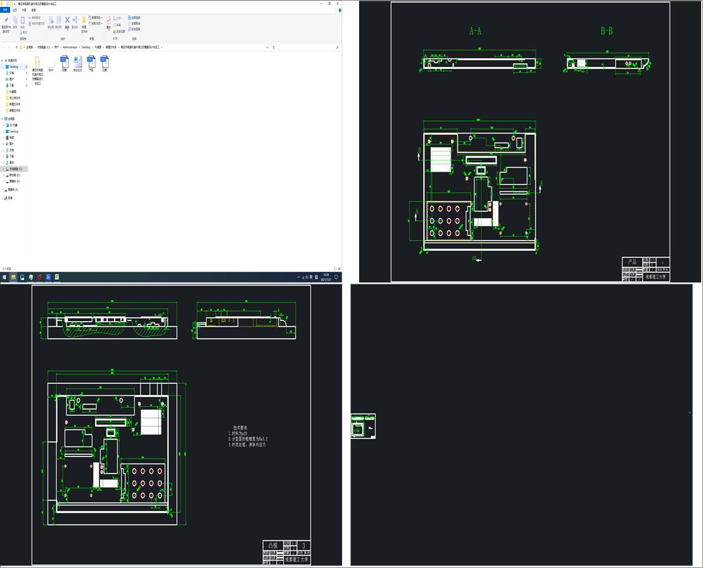Select Network in the navigation pane
Viewport: 703px width, 568px height.
(9, 198)
